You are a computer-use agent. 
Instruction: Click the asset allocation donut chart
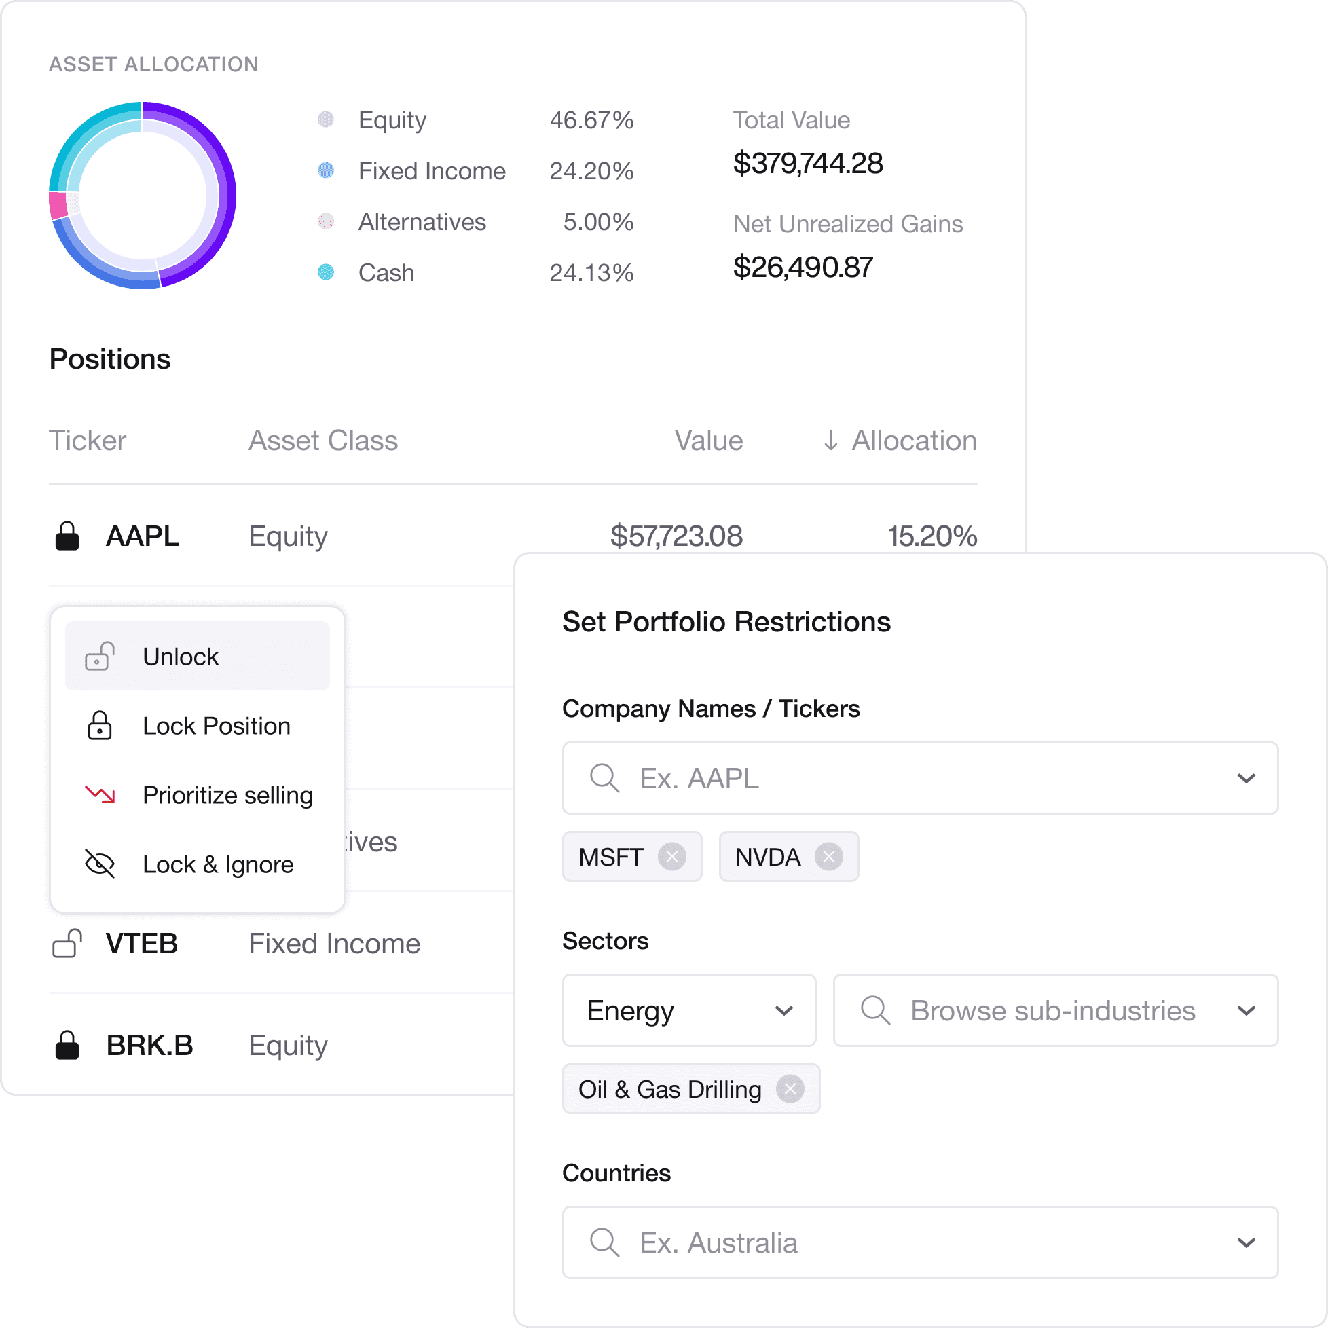(x=143, y=196)
